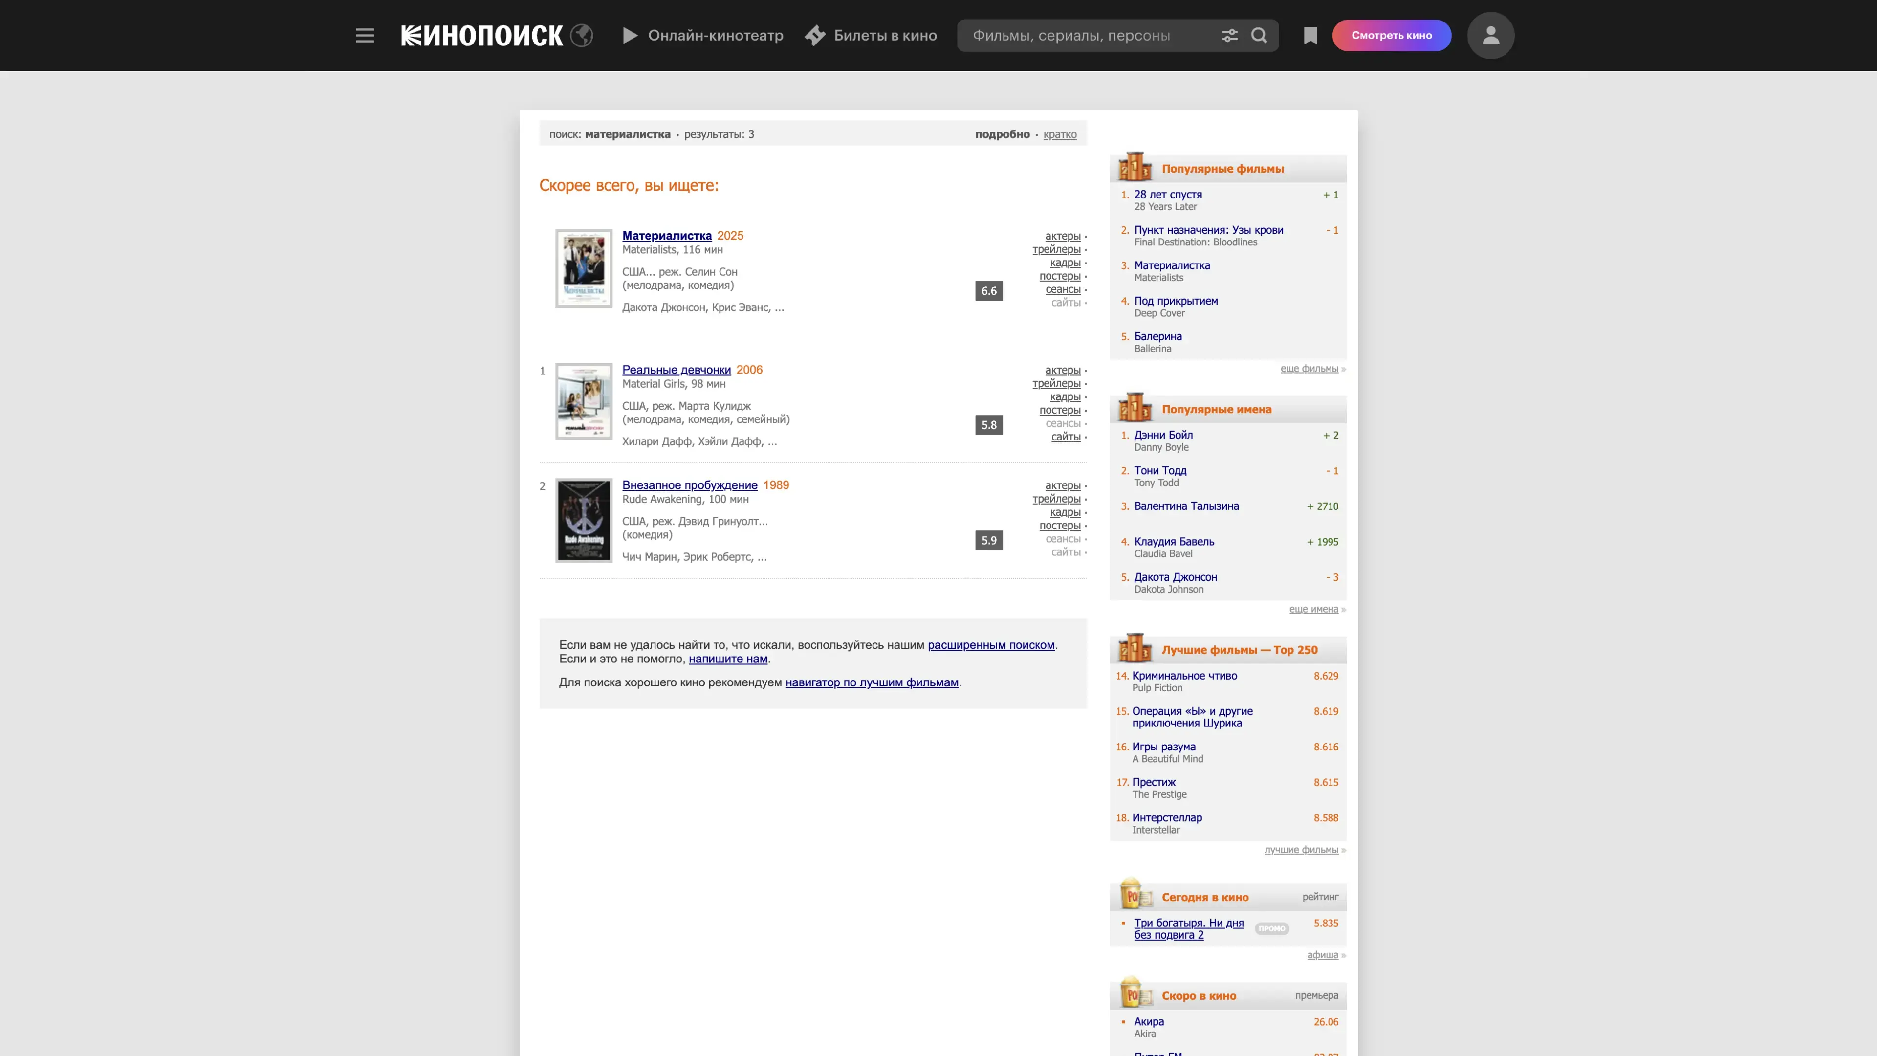Open the Билеты в кино menu item
1877x1056 pixels.
885,35
